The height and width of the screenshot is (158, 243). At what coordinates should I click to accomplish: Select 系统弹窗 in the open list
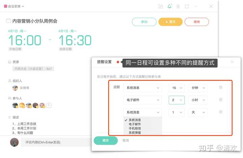tap(135, 133)
